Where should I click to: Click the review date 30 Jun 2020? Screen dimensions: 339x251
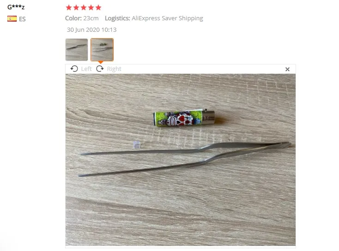(91, 29)
